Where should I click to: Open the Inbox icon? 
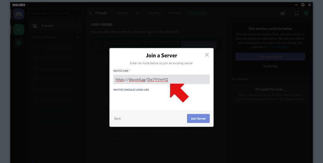(x=297, y=13)
